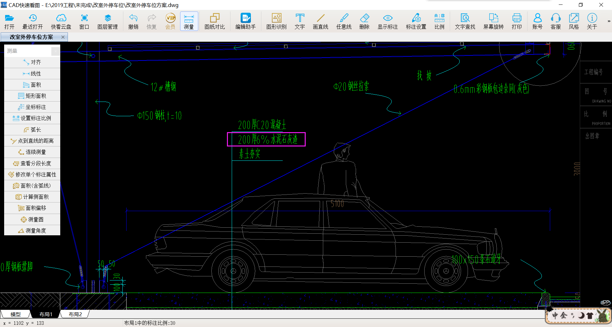Screen dimensions: 612x327
Task: Click the 标注比例:30 status text
Action: [150, 323]
